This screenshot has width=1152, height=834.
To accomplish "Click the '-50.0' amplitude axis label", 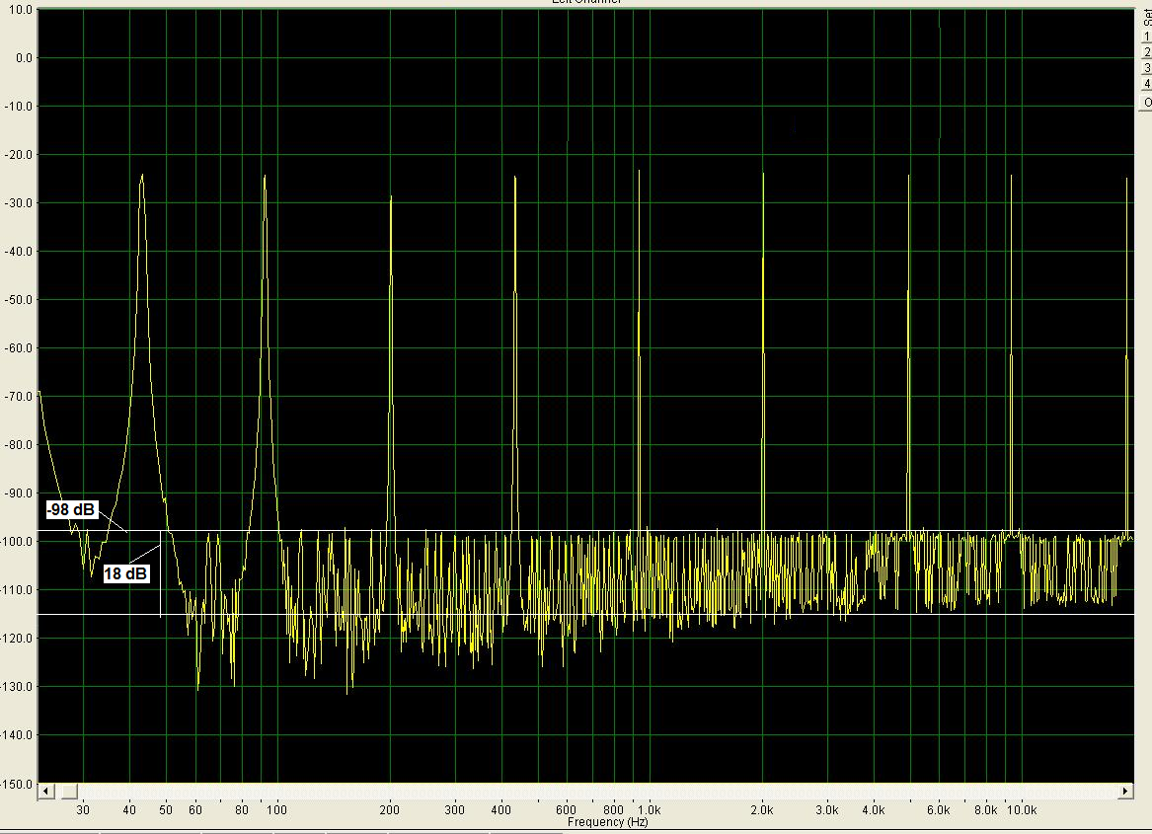I will [x=19, y=300].
